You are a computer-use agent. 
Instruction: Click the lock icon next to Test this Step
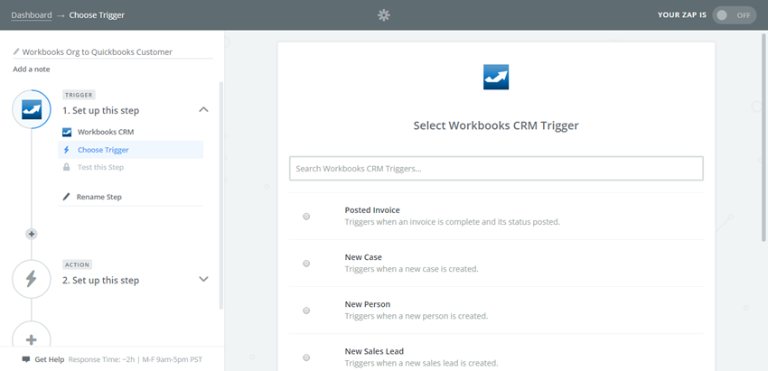pyautogui.click(x=67, y=167)
